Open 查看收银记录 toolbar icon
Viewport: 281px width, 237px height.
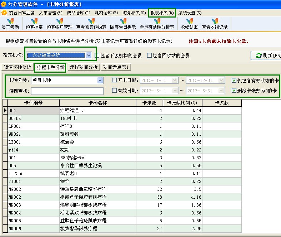215,24
